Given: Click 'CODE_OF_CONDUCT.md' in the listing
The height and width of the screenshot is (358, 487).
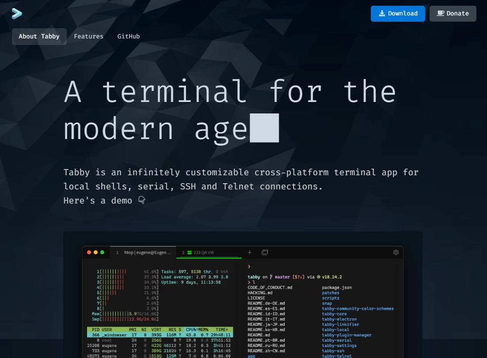Looking at the screenshot, I should pyautogui.click(x=270, y=287).
